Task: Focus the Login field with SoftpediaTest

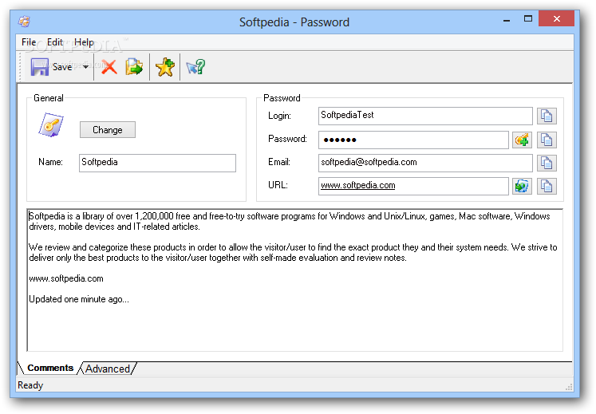Action: tap(425, 116)
